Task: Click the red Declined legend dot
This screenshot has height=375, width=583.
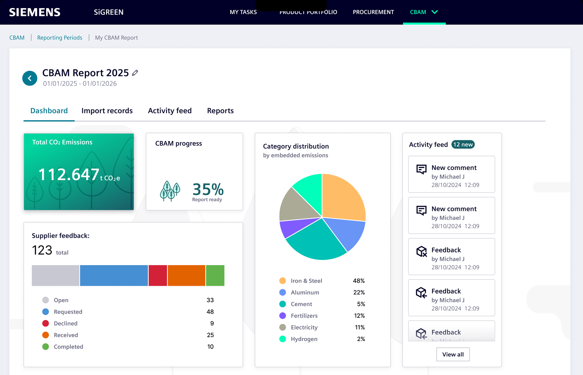Action: tap(46, 323)
